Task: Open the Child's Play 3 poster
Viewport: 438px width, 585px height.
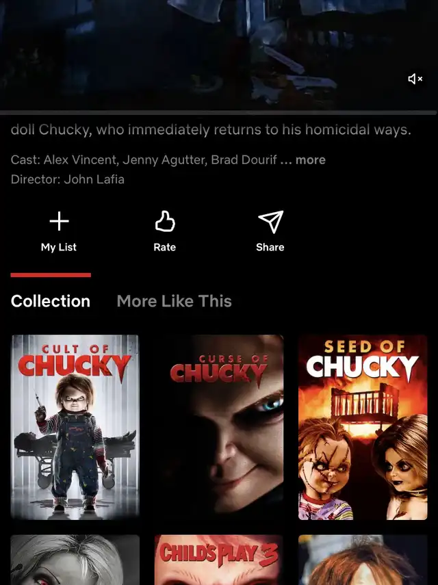Action: point(219,560)
